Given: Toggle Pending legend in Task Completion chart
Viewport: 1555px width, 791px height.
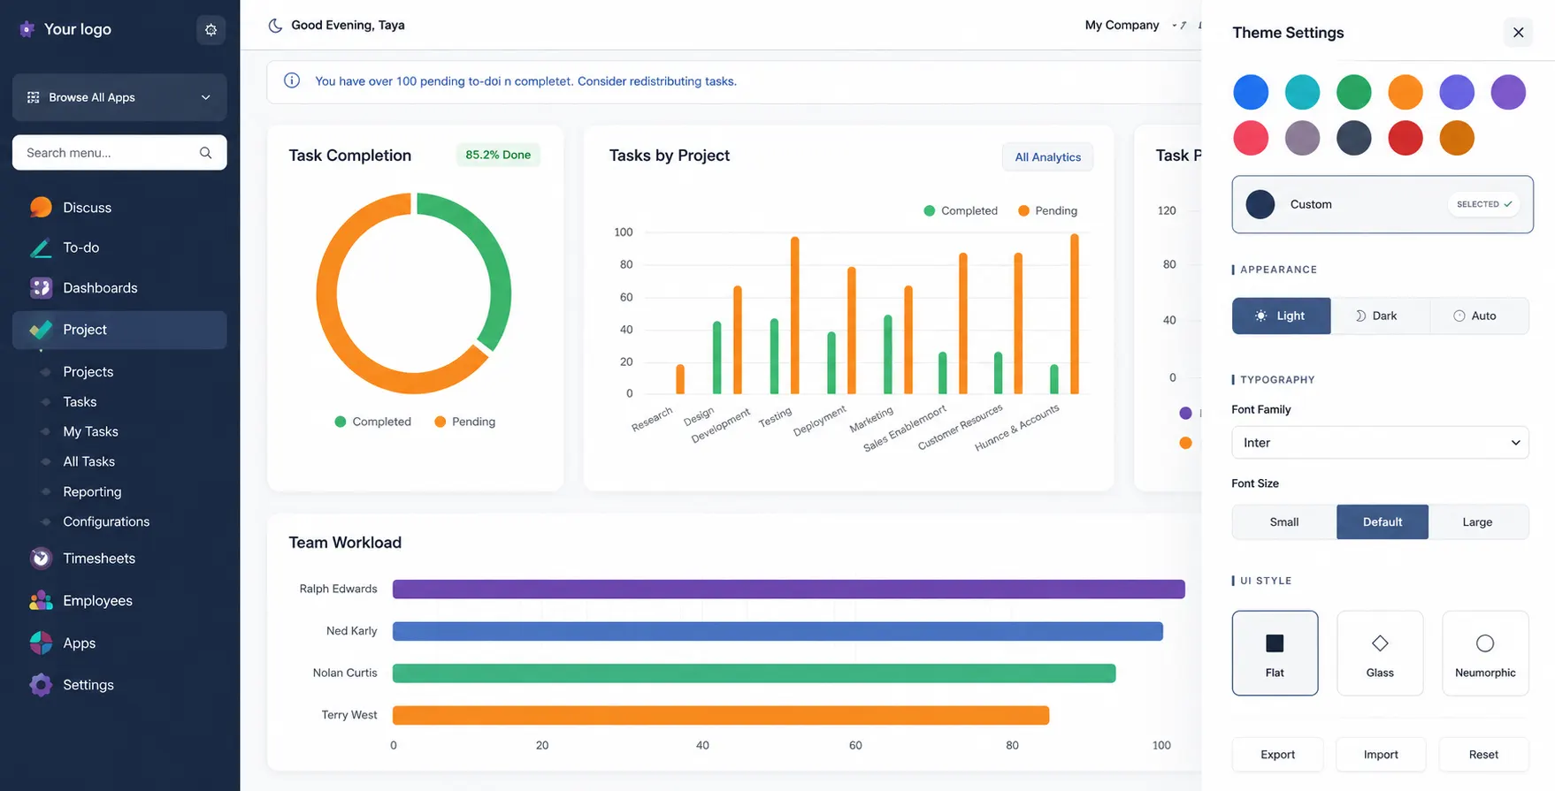Looking at the screenshot, I should [465, 422].
